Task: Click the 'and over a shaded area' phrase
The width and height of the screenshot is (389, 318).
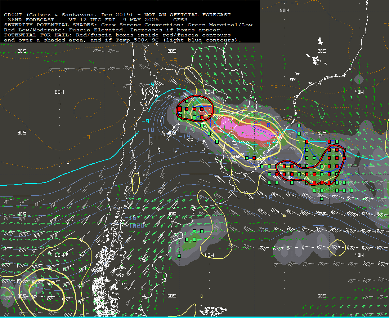Action: (x=44, y=40)
